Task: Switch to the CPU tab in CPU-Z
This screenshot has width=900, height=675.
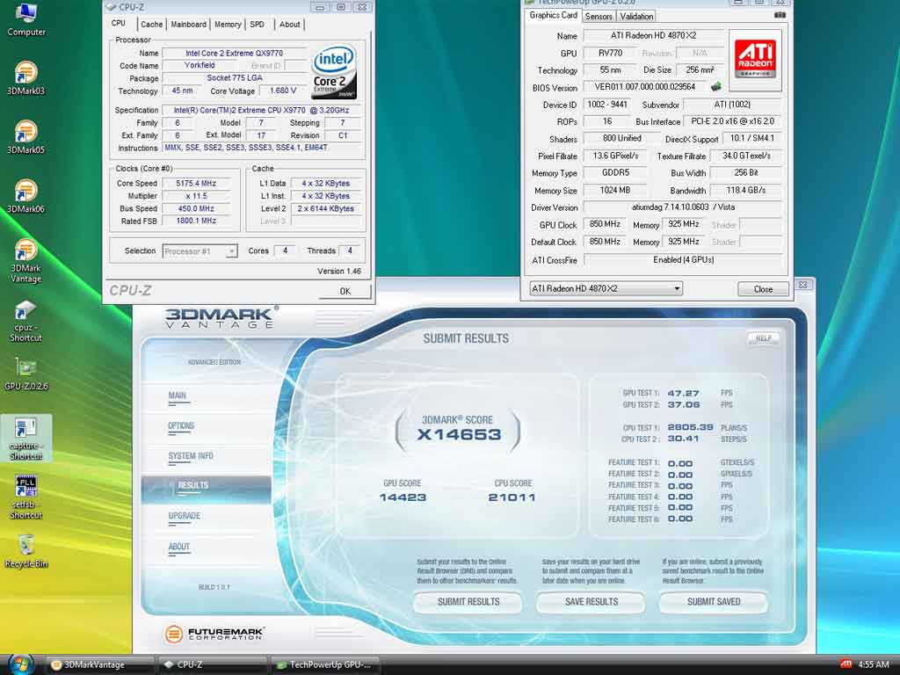Action: [x=119, y=24]
